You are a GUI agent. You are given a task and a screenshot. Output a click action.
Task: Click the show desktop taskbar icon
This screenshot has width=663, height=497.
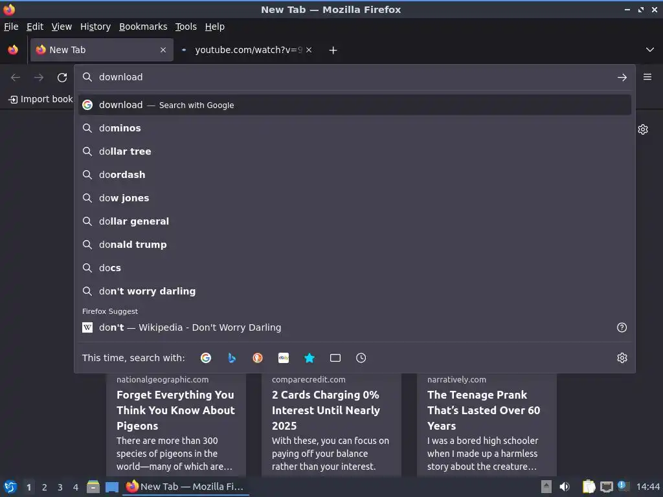[112, 487]
